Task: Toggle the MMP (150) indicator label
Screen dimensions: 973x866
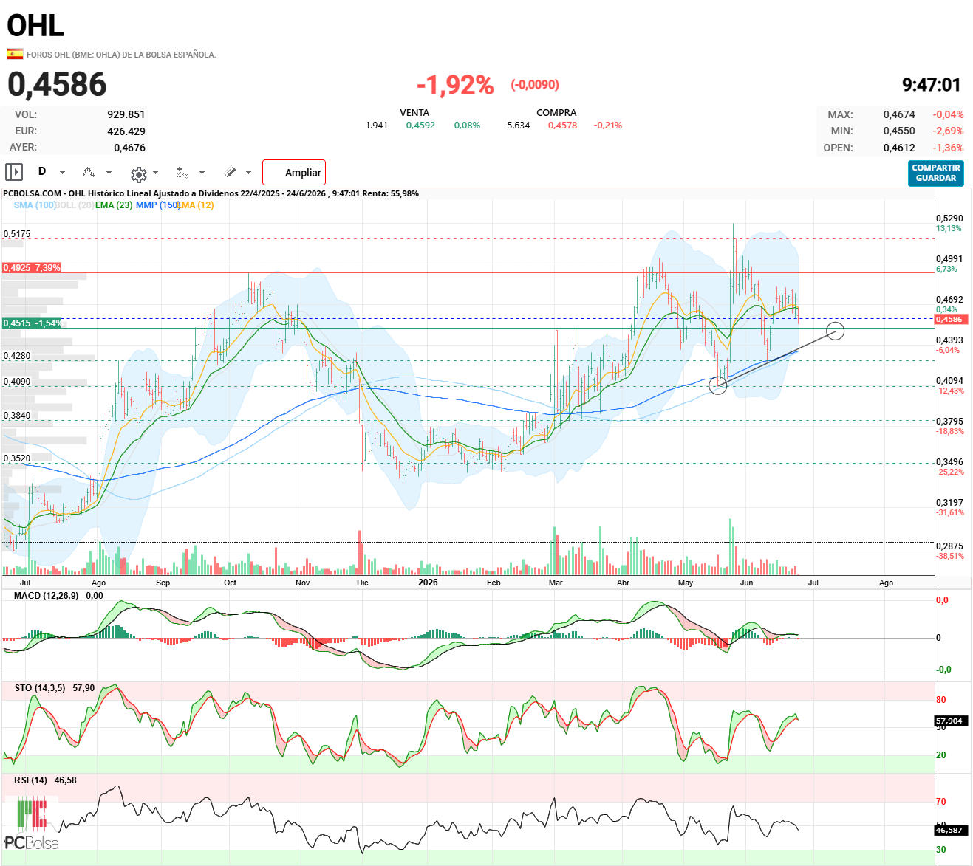Action: pyautogui.click(x=157, y=205)
